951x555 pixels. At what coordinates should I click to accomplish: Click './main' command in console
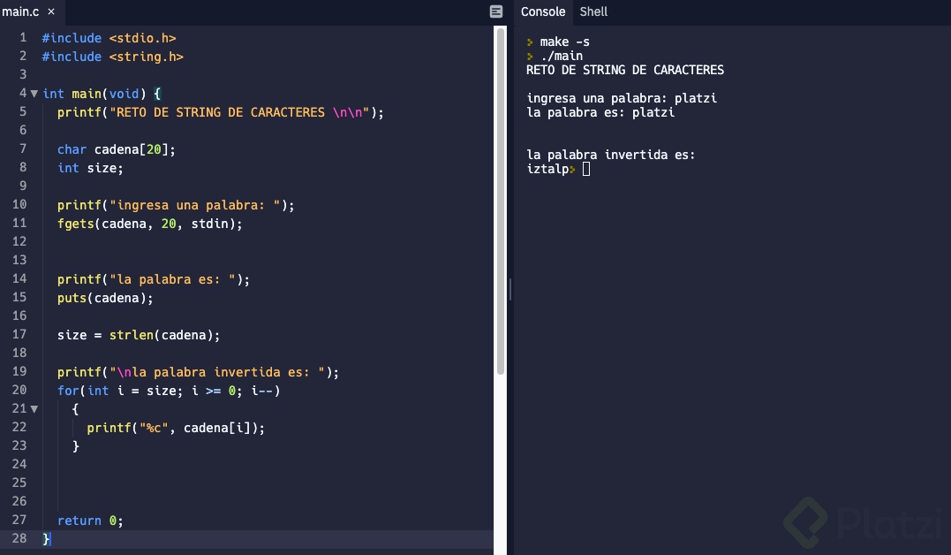point(562,56)
